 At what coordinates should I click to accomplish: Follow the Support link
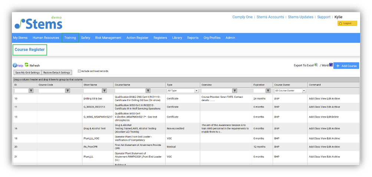click(x=324, y=17)
